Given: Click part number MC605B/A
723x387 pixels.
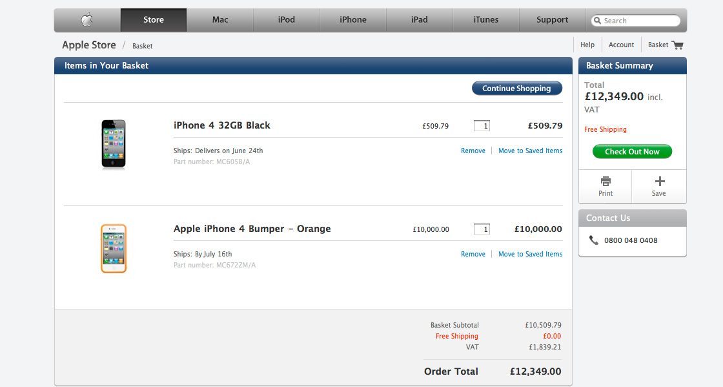Looking at the screenshot, I should (212, 162).
